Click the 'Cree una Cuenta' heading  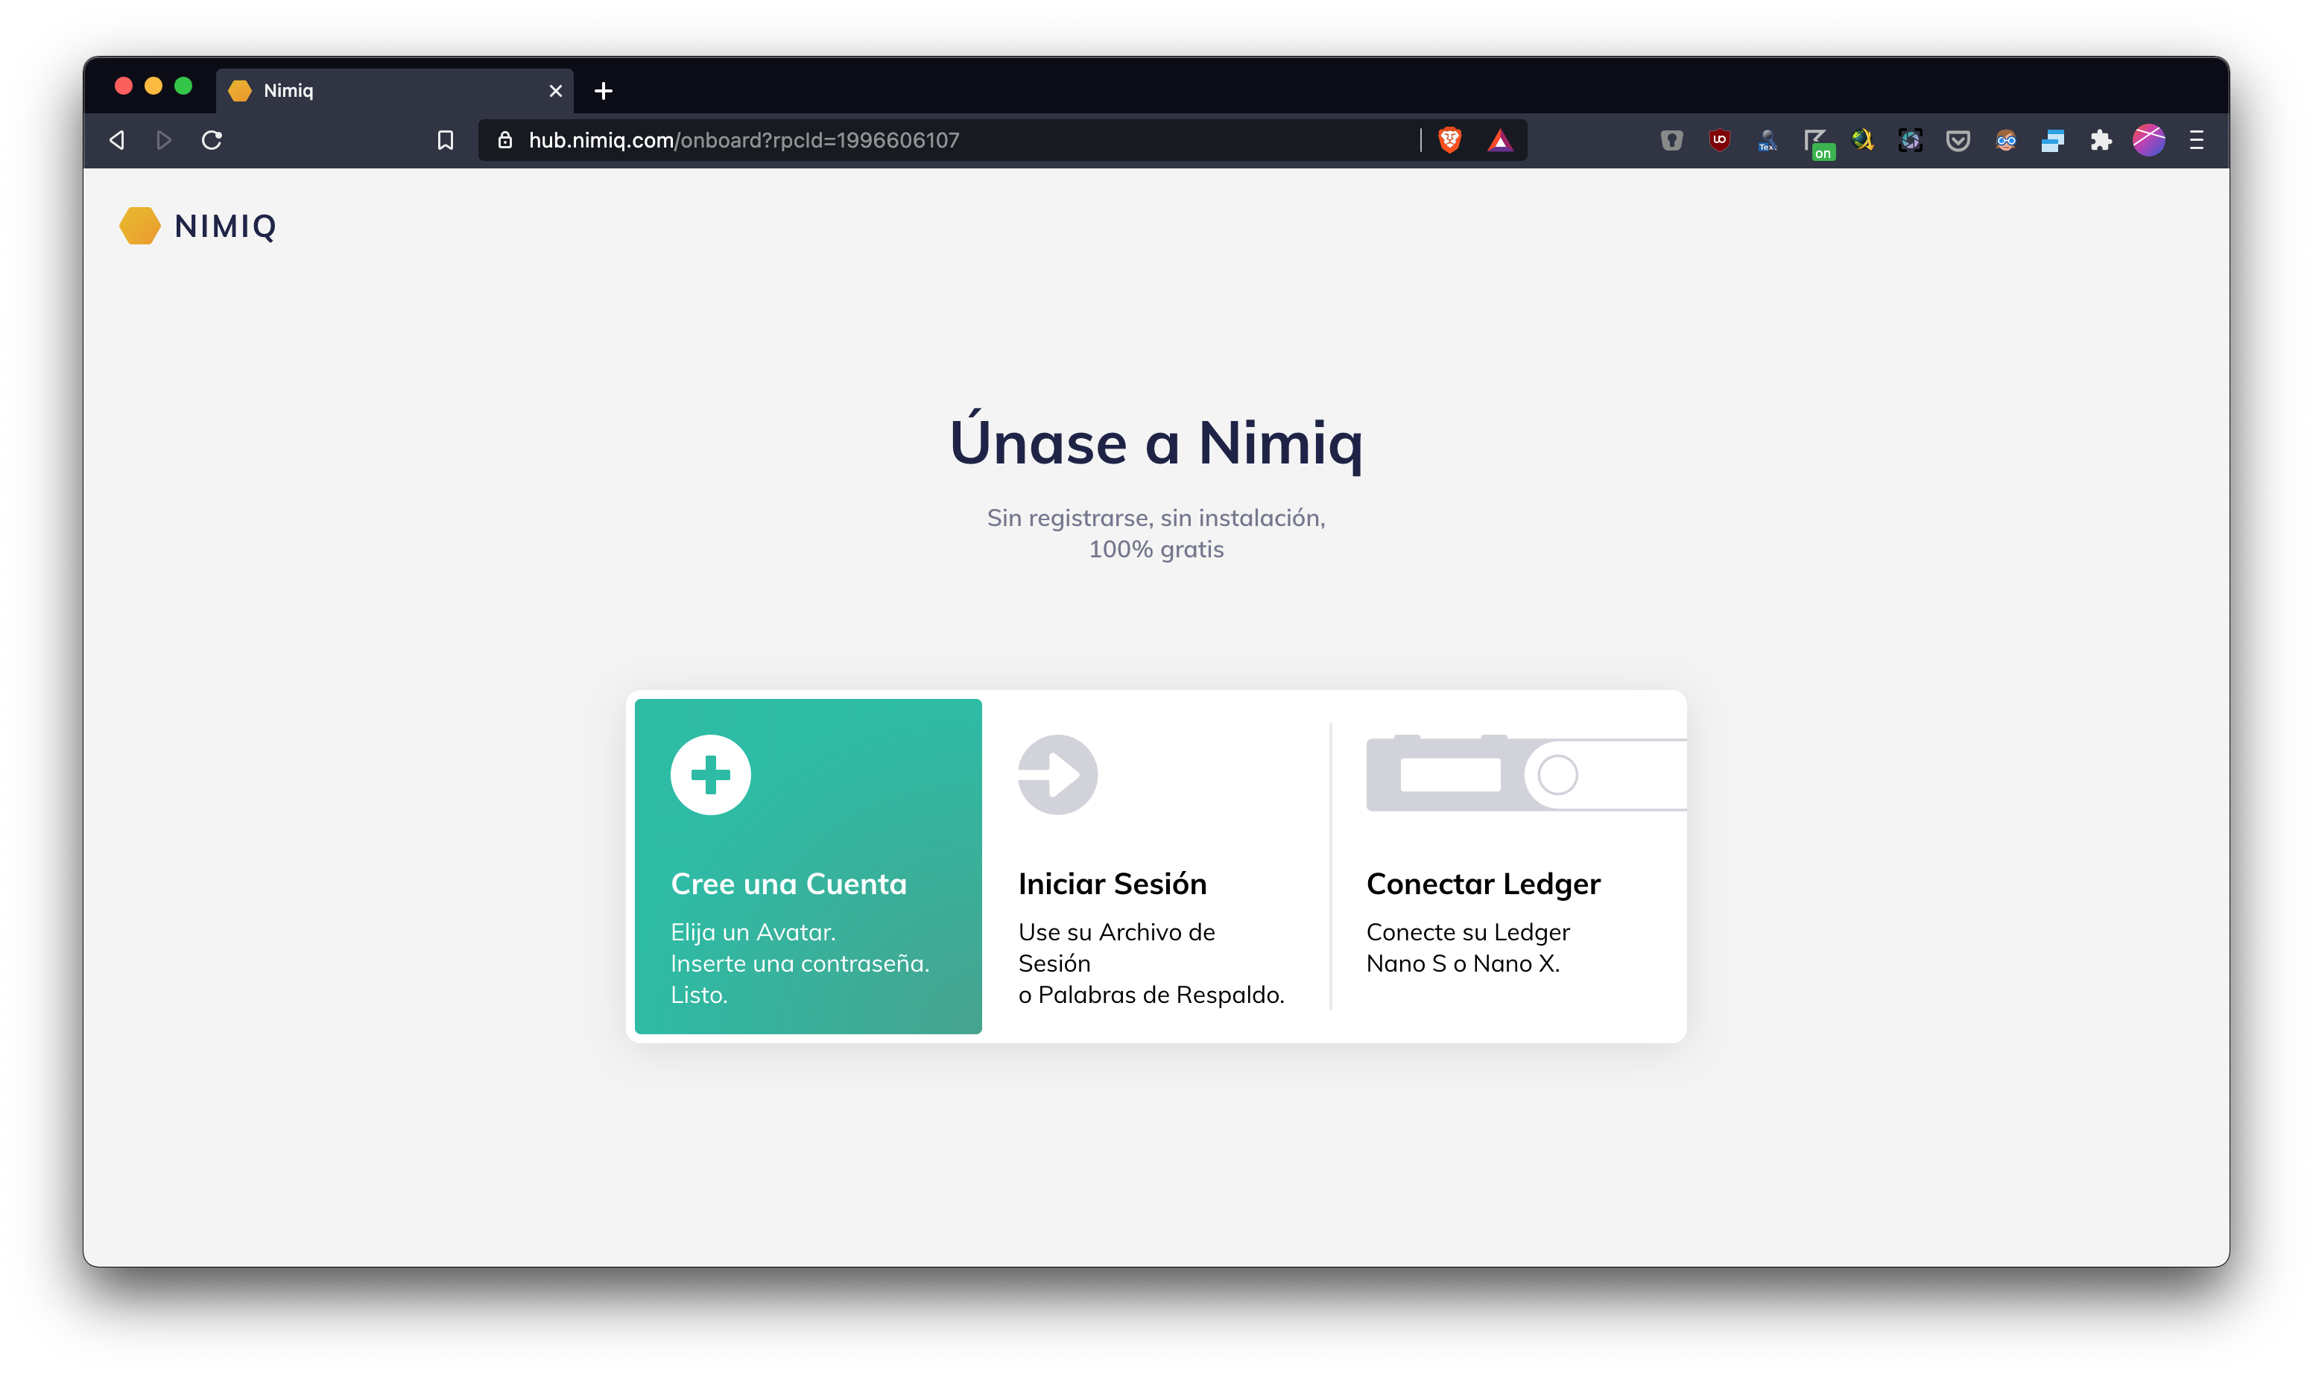[788, 884]
